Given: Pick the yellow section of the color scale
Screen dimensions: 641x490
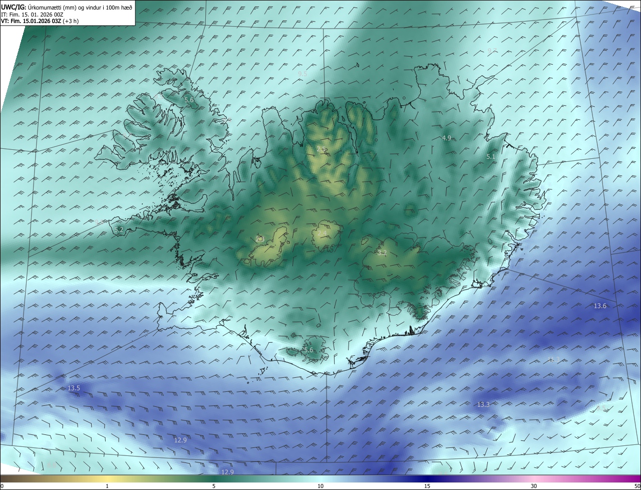Looking at the screenshot, I should [x=108, y=478].
